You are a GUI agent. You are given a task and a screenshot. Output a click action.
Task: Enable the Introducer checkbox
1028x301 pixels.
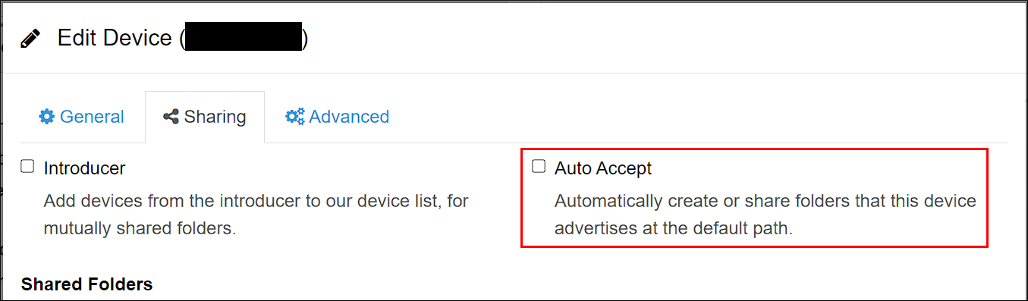pos(28,166)
